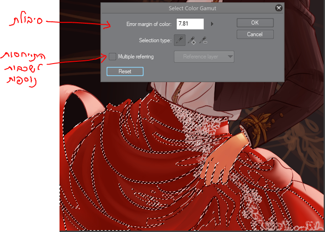The image size is (325, 232).
Task: Confirm with the OK button
Action: [255, 23]
